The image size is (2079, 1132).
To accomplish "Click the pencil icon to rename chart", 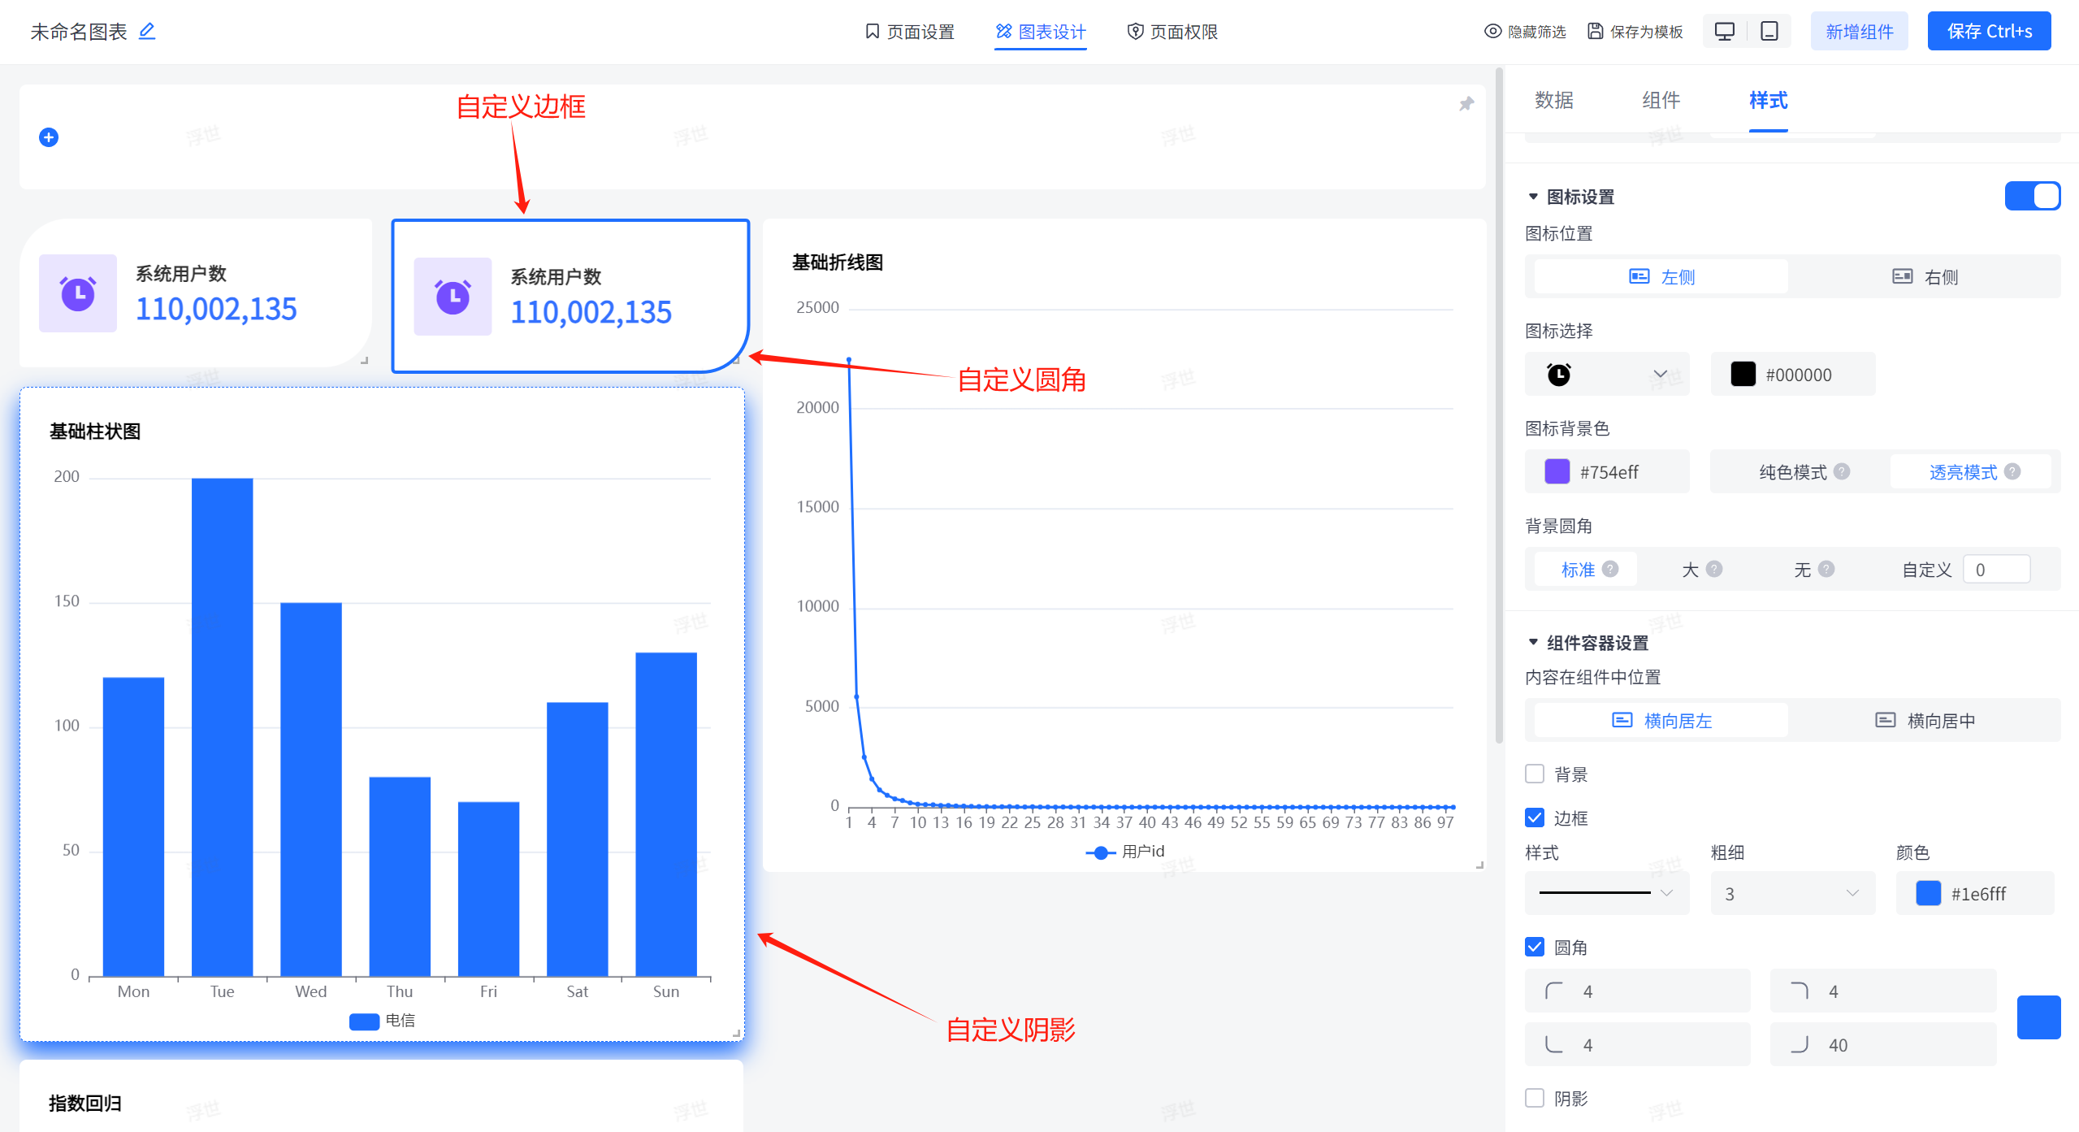I will (147, 31).
